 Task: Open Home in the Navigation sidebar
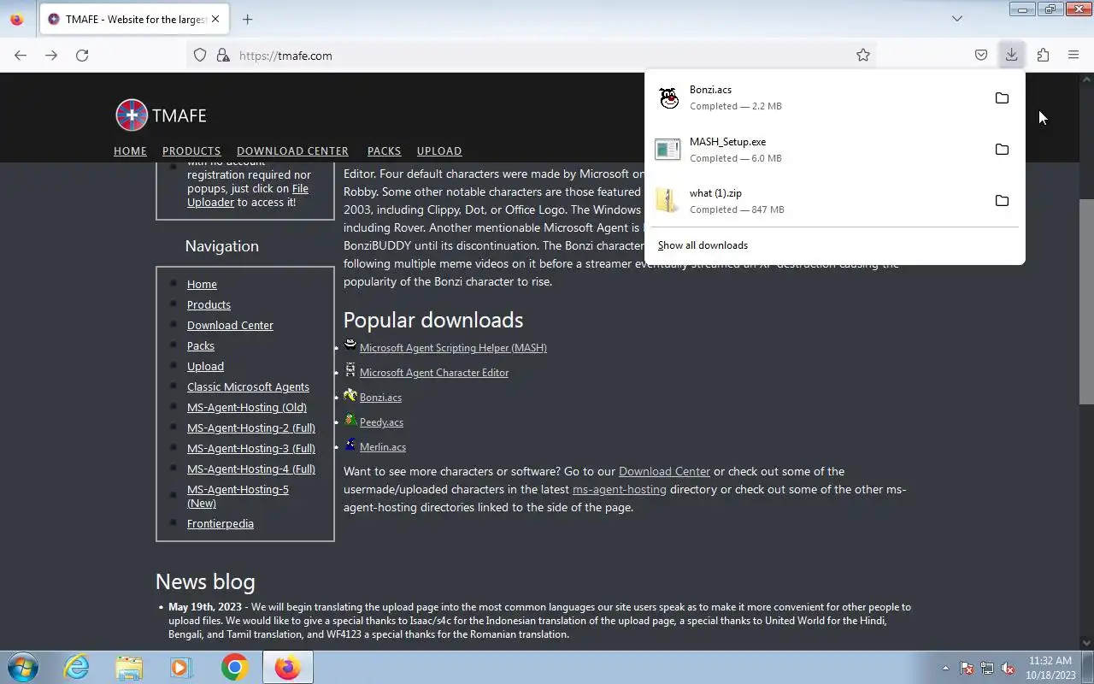point(202,284)
